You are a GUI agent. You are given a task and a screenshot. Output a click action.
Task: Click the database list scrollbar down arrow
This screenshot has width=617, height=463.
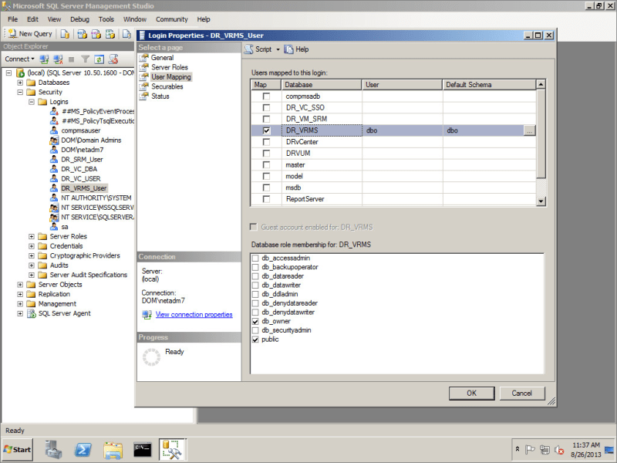(541, 201)
